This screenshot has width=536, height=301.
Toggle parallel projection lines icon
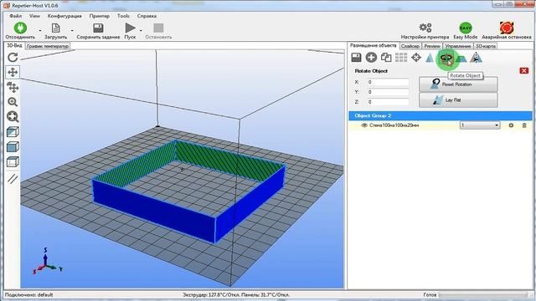(x=13, y=178)
